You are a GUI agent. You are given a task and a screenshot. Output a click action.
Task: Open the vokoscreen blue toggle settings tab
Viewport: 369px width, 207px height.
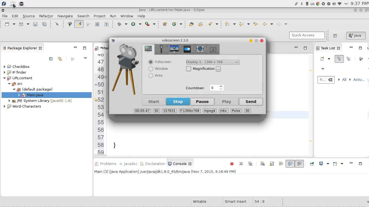pos(187,49)
